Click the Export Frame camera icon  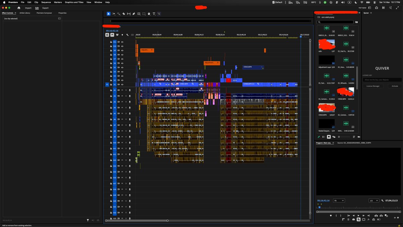[353, 220]
